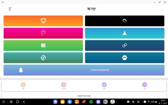
Task: Tap the orange book docs icon
Action: tap(23, 85)
